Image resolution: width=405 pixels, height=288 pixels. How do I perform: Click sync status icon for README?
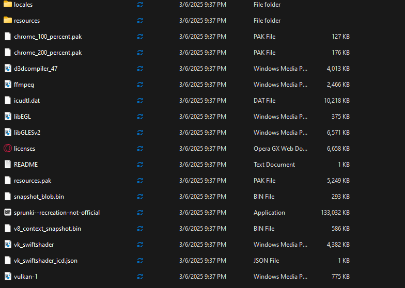point(140,165)
